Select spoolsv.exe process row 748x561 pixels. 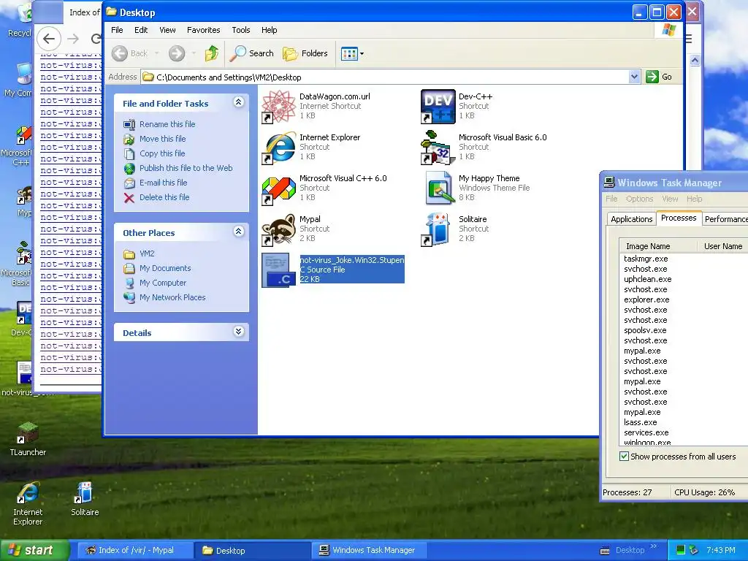[x=645, y=330]
